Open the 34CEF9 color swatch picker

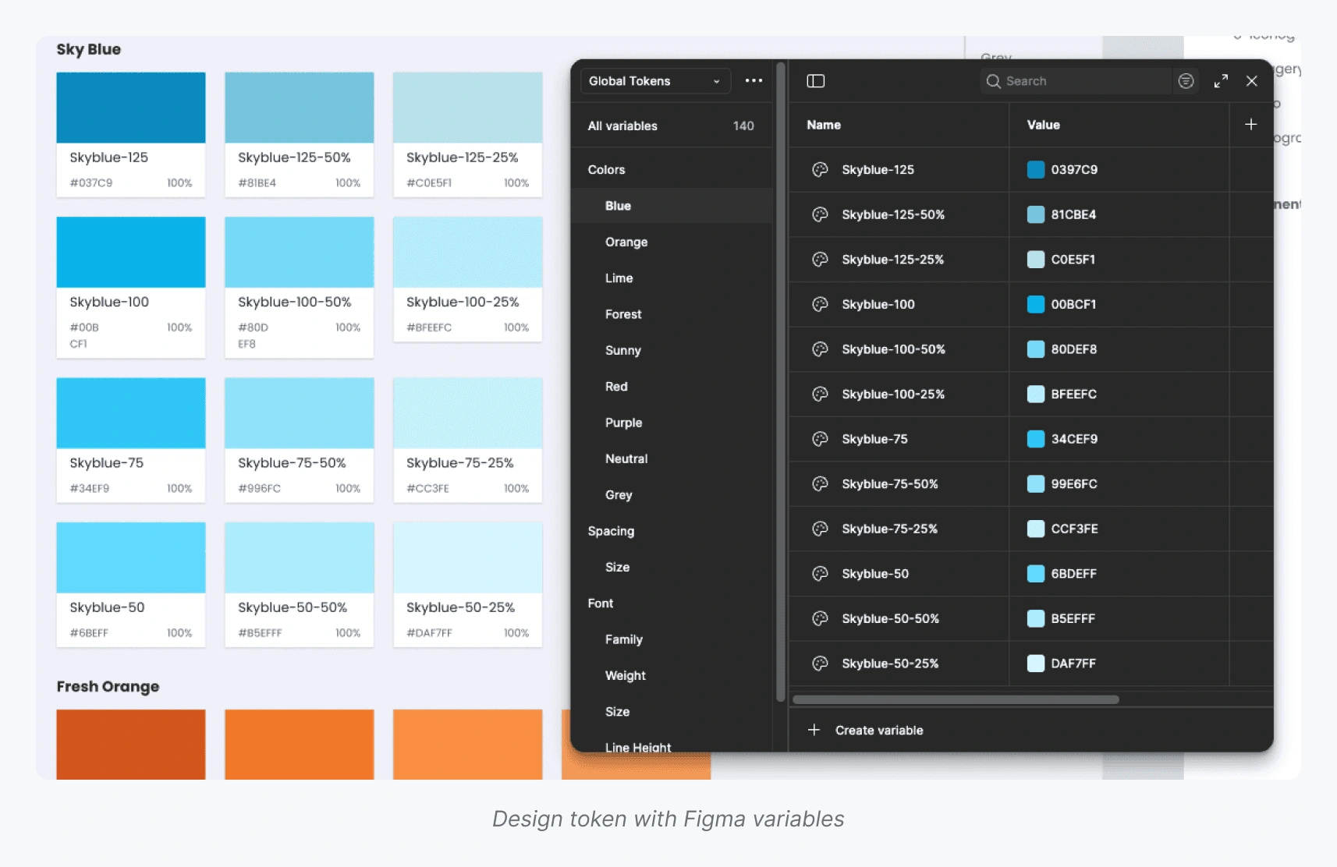click(1036, 439)
